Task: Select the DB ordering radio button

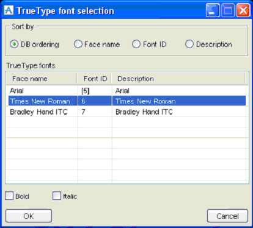Action: coord(14,44)
